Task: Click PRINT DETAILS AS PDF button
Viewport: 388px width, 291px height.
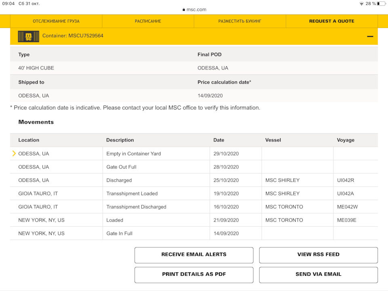Action: coord(194,275)
